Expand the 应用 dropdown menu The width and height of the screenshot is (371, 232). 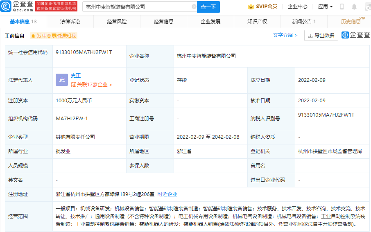[x=325, y=7]
